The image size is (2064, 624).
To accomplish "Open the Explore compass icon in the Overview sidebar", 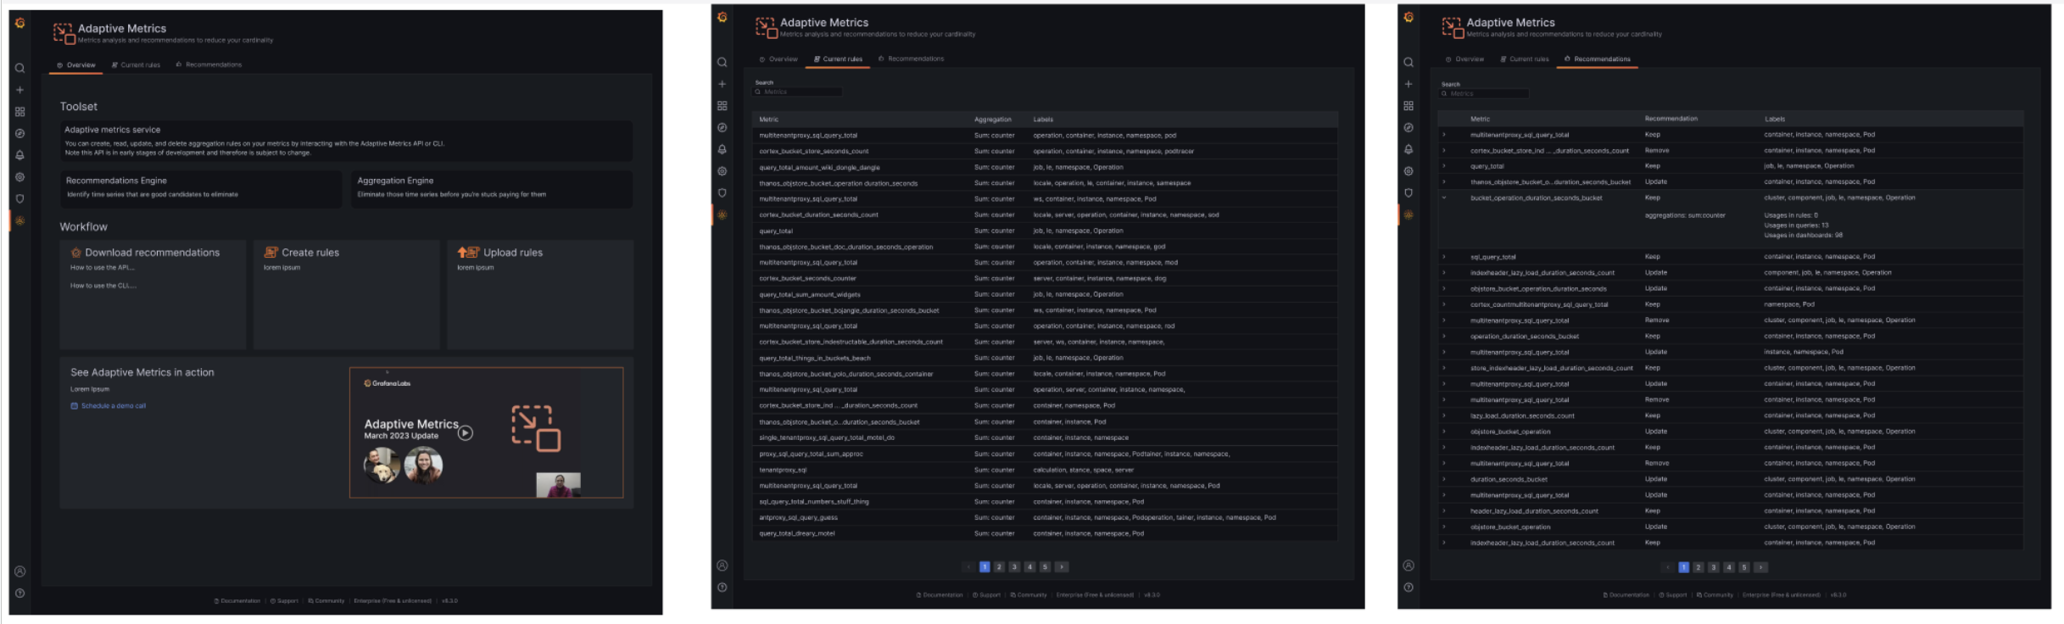I will [20, 134].
